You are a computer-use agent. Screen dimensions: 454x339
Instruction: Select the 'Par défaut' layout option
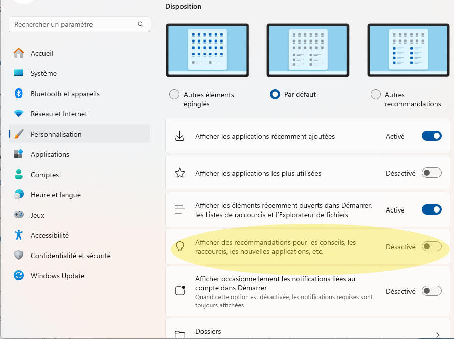[x=275, y=94]
